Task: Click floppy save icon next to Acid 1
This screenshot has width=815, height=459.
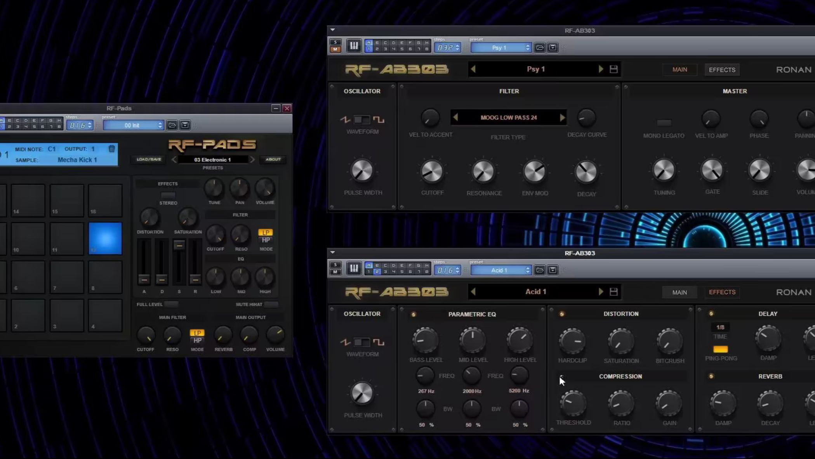Action: click(613, 292)
